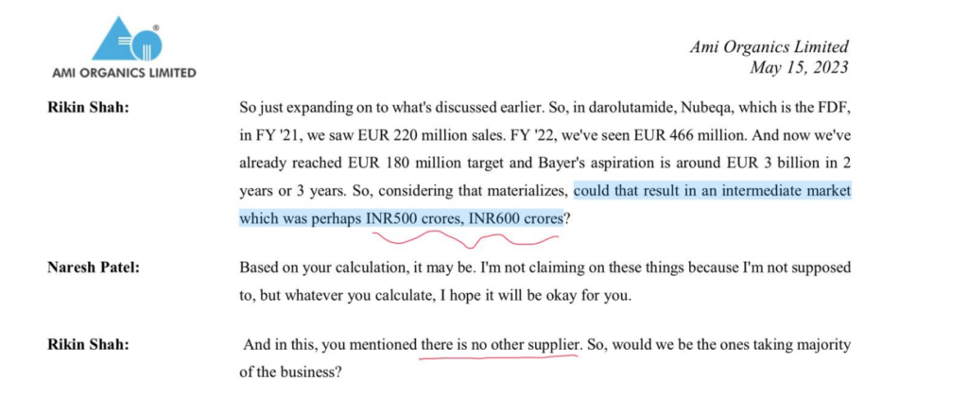
Task: Select the first Rikin Shah speaker label
Action: click(x=88, y=108)
